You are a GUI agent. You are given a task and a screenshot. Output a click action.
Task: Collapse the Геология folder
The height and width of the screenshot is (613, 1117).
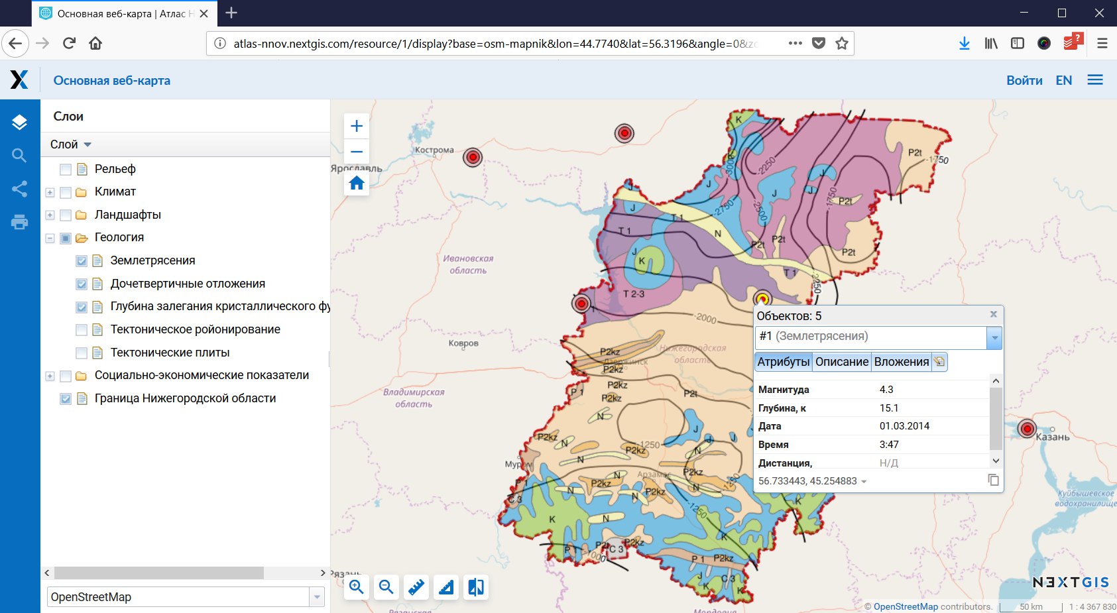(x=50, y=238)
